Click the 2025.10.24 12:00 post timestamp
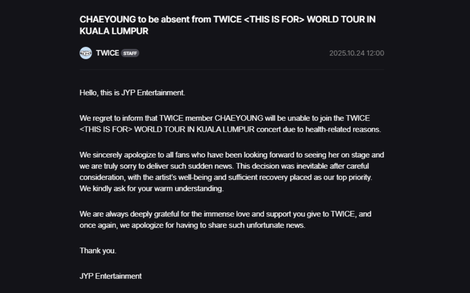 point(356,53)
